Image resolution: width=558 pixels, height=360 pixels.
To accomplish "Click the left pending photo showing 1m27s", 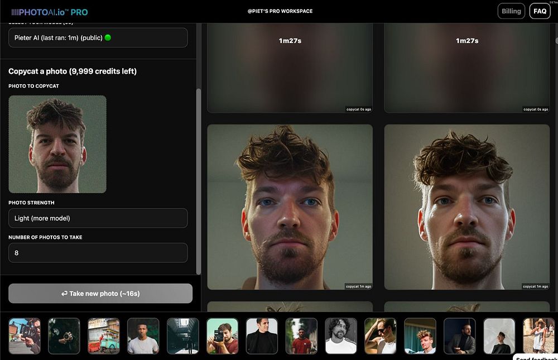I will tap(290, 68).
